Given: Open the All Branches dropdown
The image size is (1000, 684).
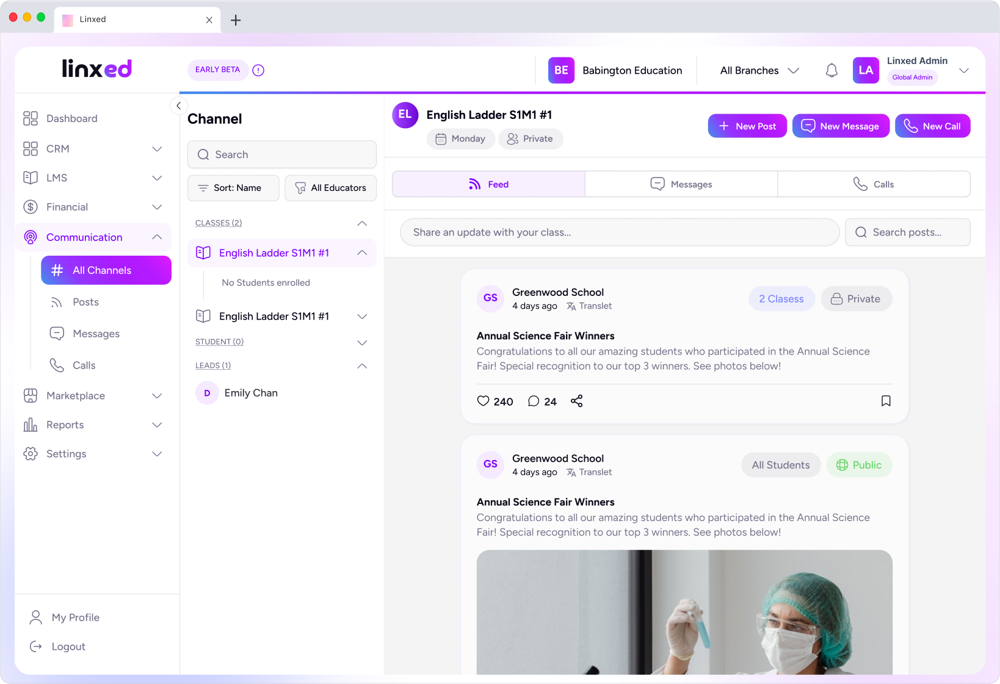Looking at the screenshot, I should (x=759, y=71).
